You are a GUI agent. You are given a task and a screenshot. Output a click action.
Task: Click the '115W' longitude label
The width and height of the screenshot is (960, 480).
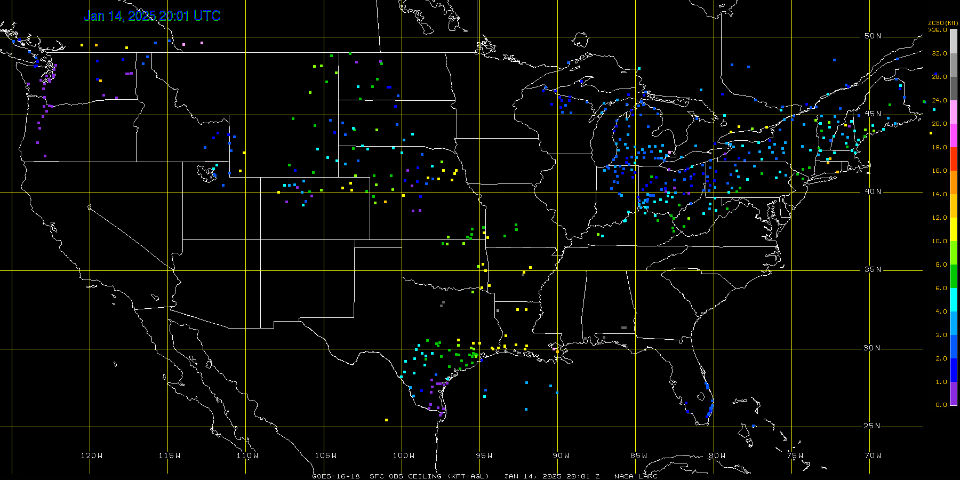170,455
